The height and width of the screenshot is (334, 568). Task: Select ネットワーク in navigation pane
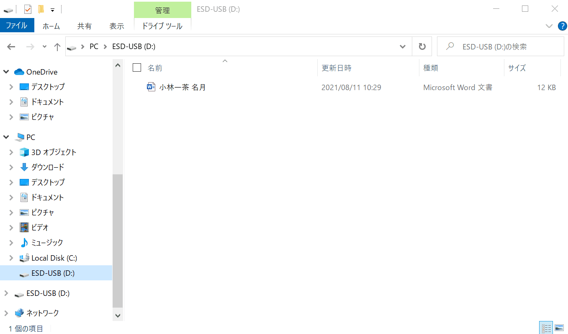point(42,313)
